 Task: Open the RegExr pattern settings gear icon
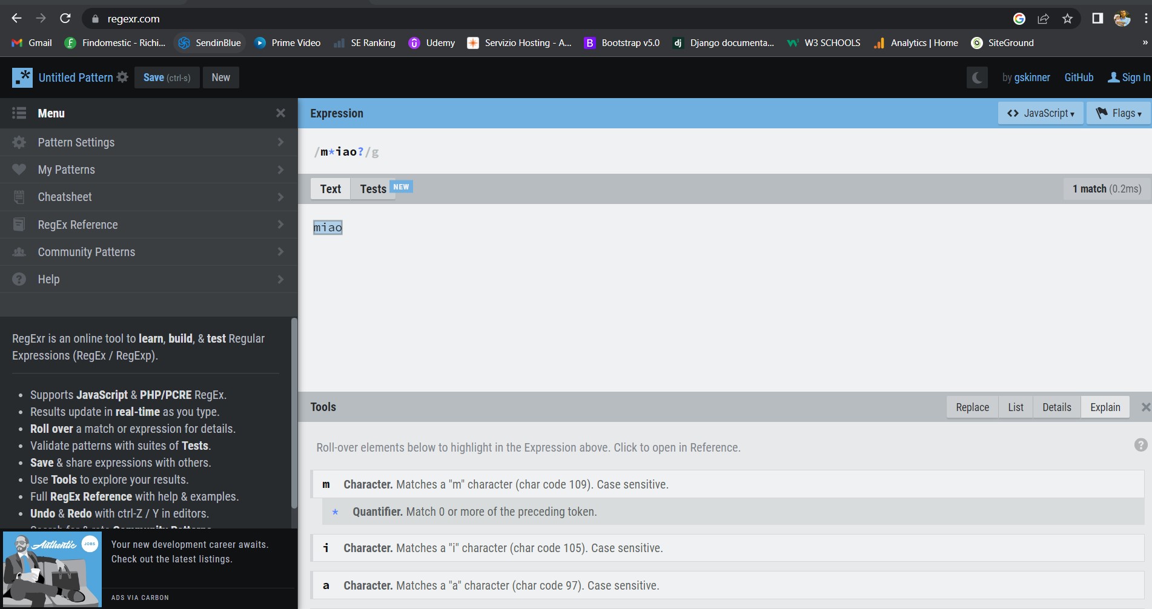(x=122, y=77)
